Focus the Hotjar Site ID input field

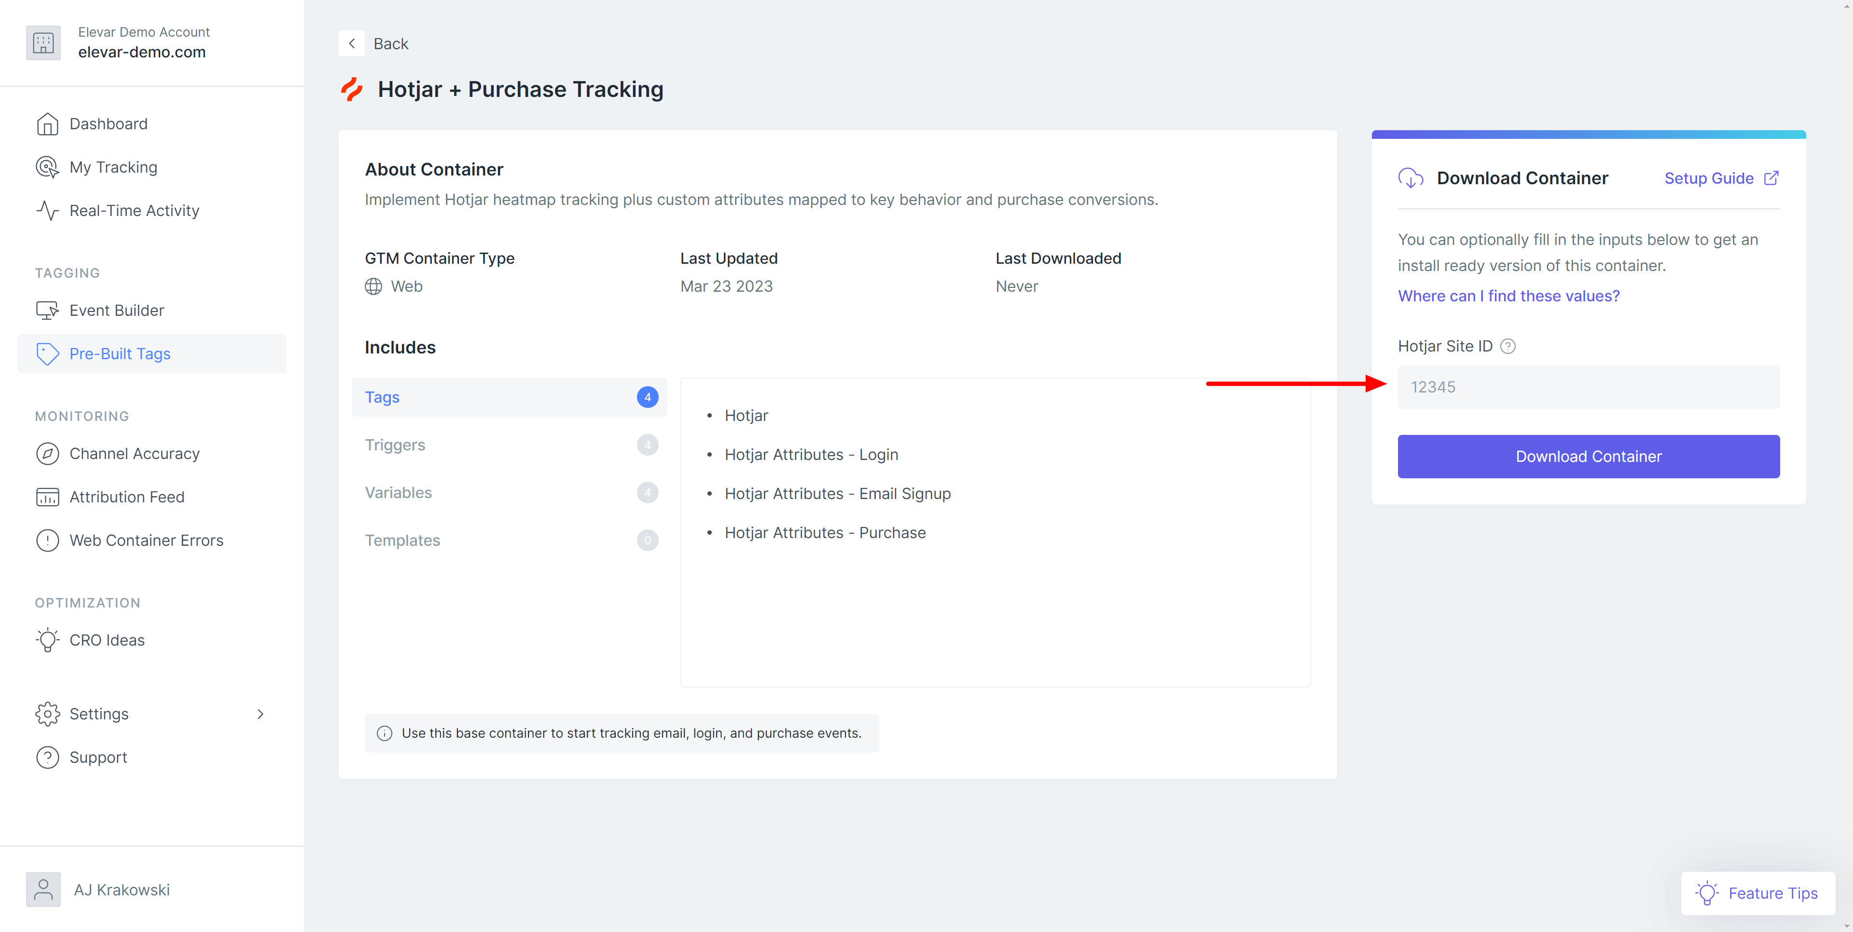point(1588,387)
